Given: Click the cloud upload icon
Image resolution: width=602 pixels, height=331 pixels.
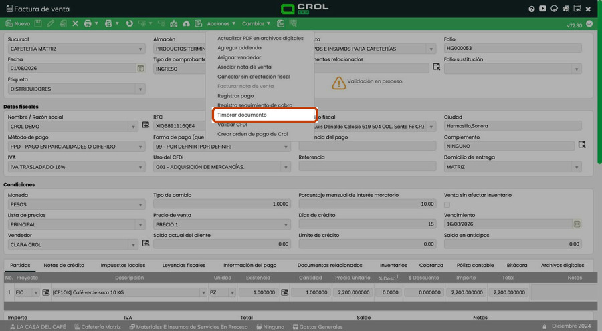Looking at the screenshot, I should tap(186, 24).
